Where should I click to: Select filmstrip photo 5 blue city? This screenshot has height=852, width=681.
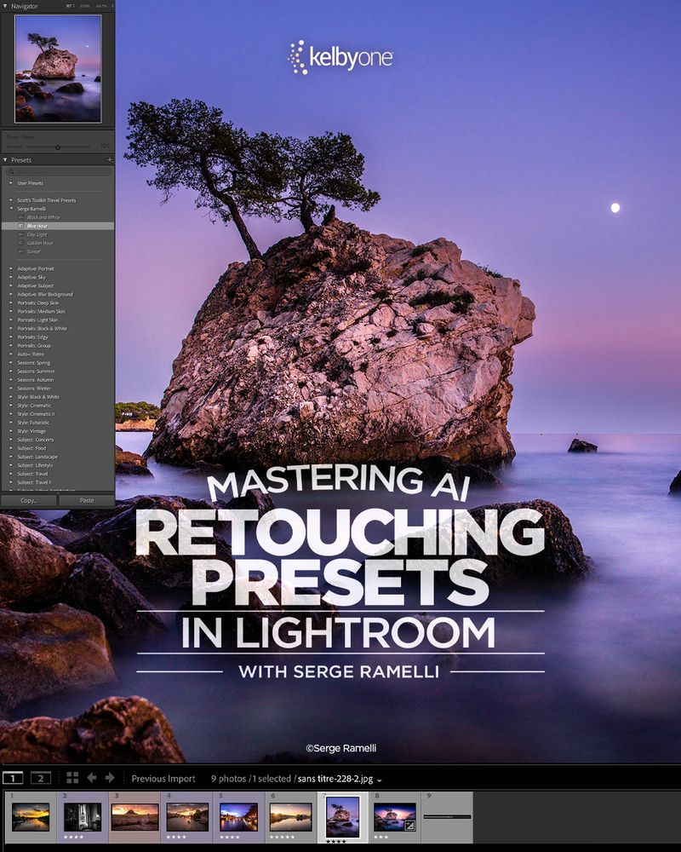[x=239, y=818]
